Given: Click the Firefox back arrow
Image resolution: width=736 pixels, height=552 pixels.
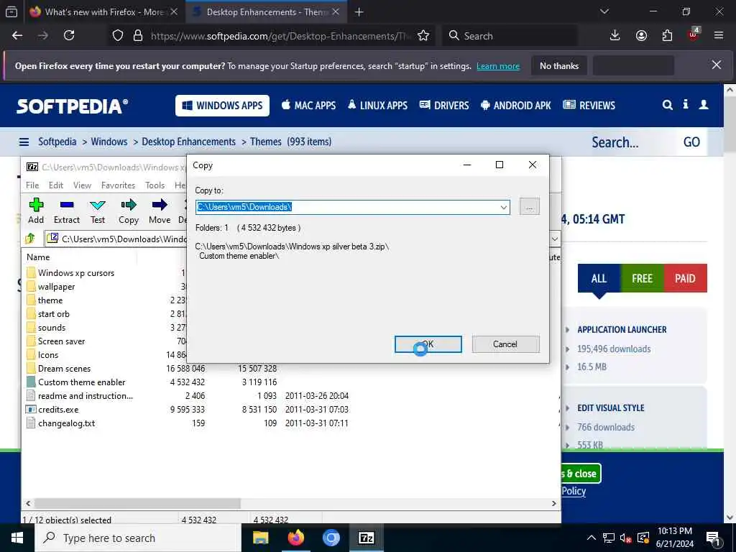Looking at the screenshot, I should (x=17, y=36).
